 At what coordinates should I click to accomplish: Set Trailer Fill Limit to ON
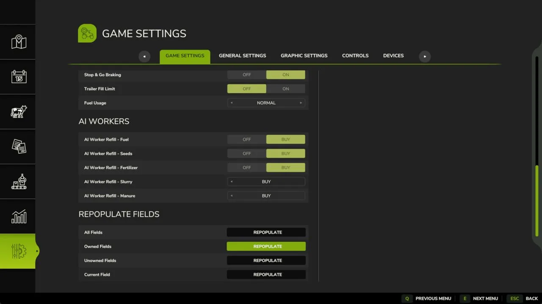pos(286,89)
